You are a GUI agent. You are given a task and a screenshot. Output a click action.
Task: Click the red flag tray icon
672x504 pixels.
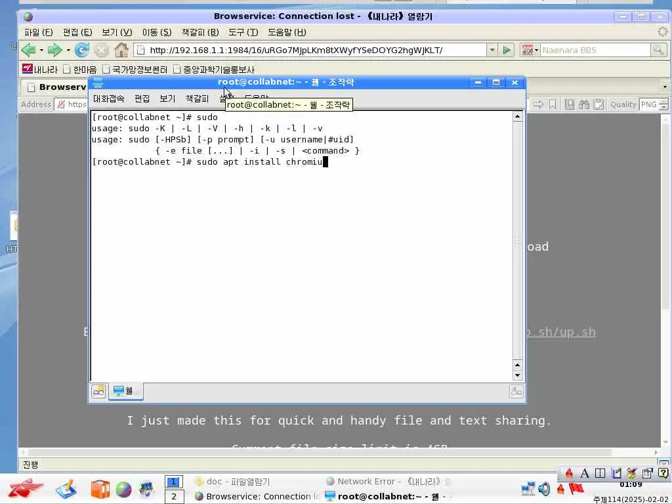point(576,488)
